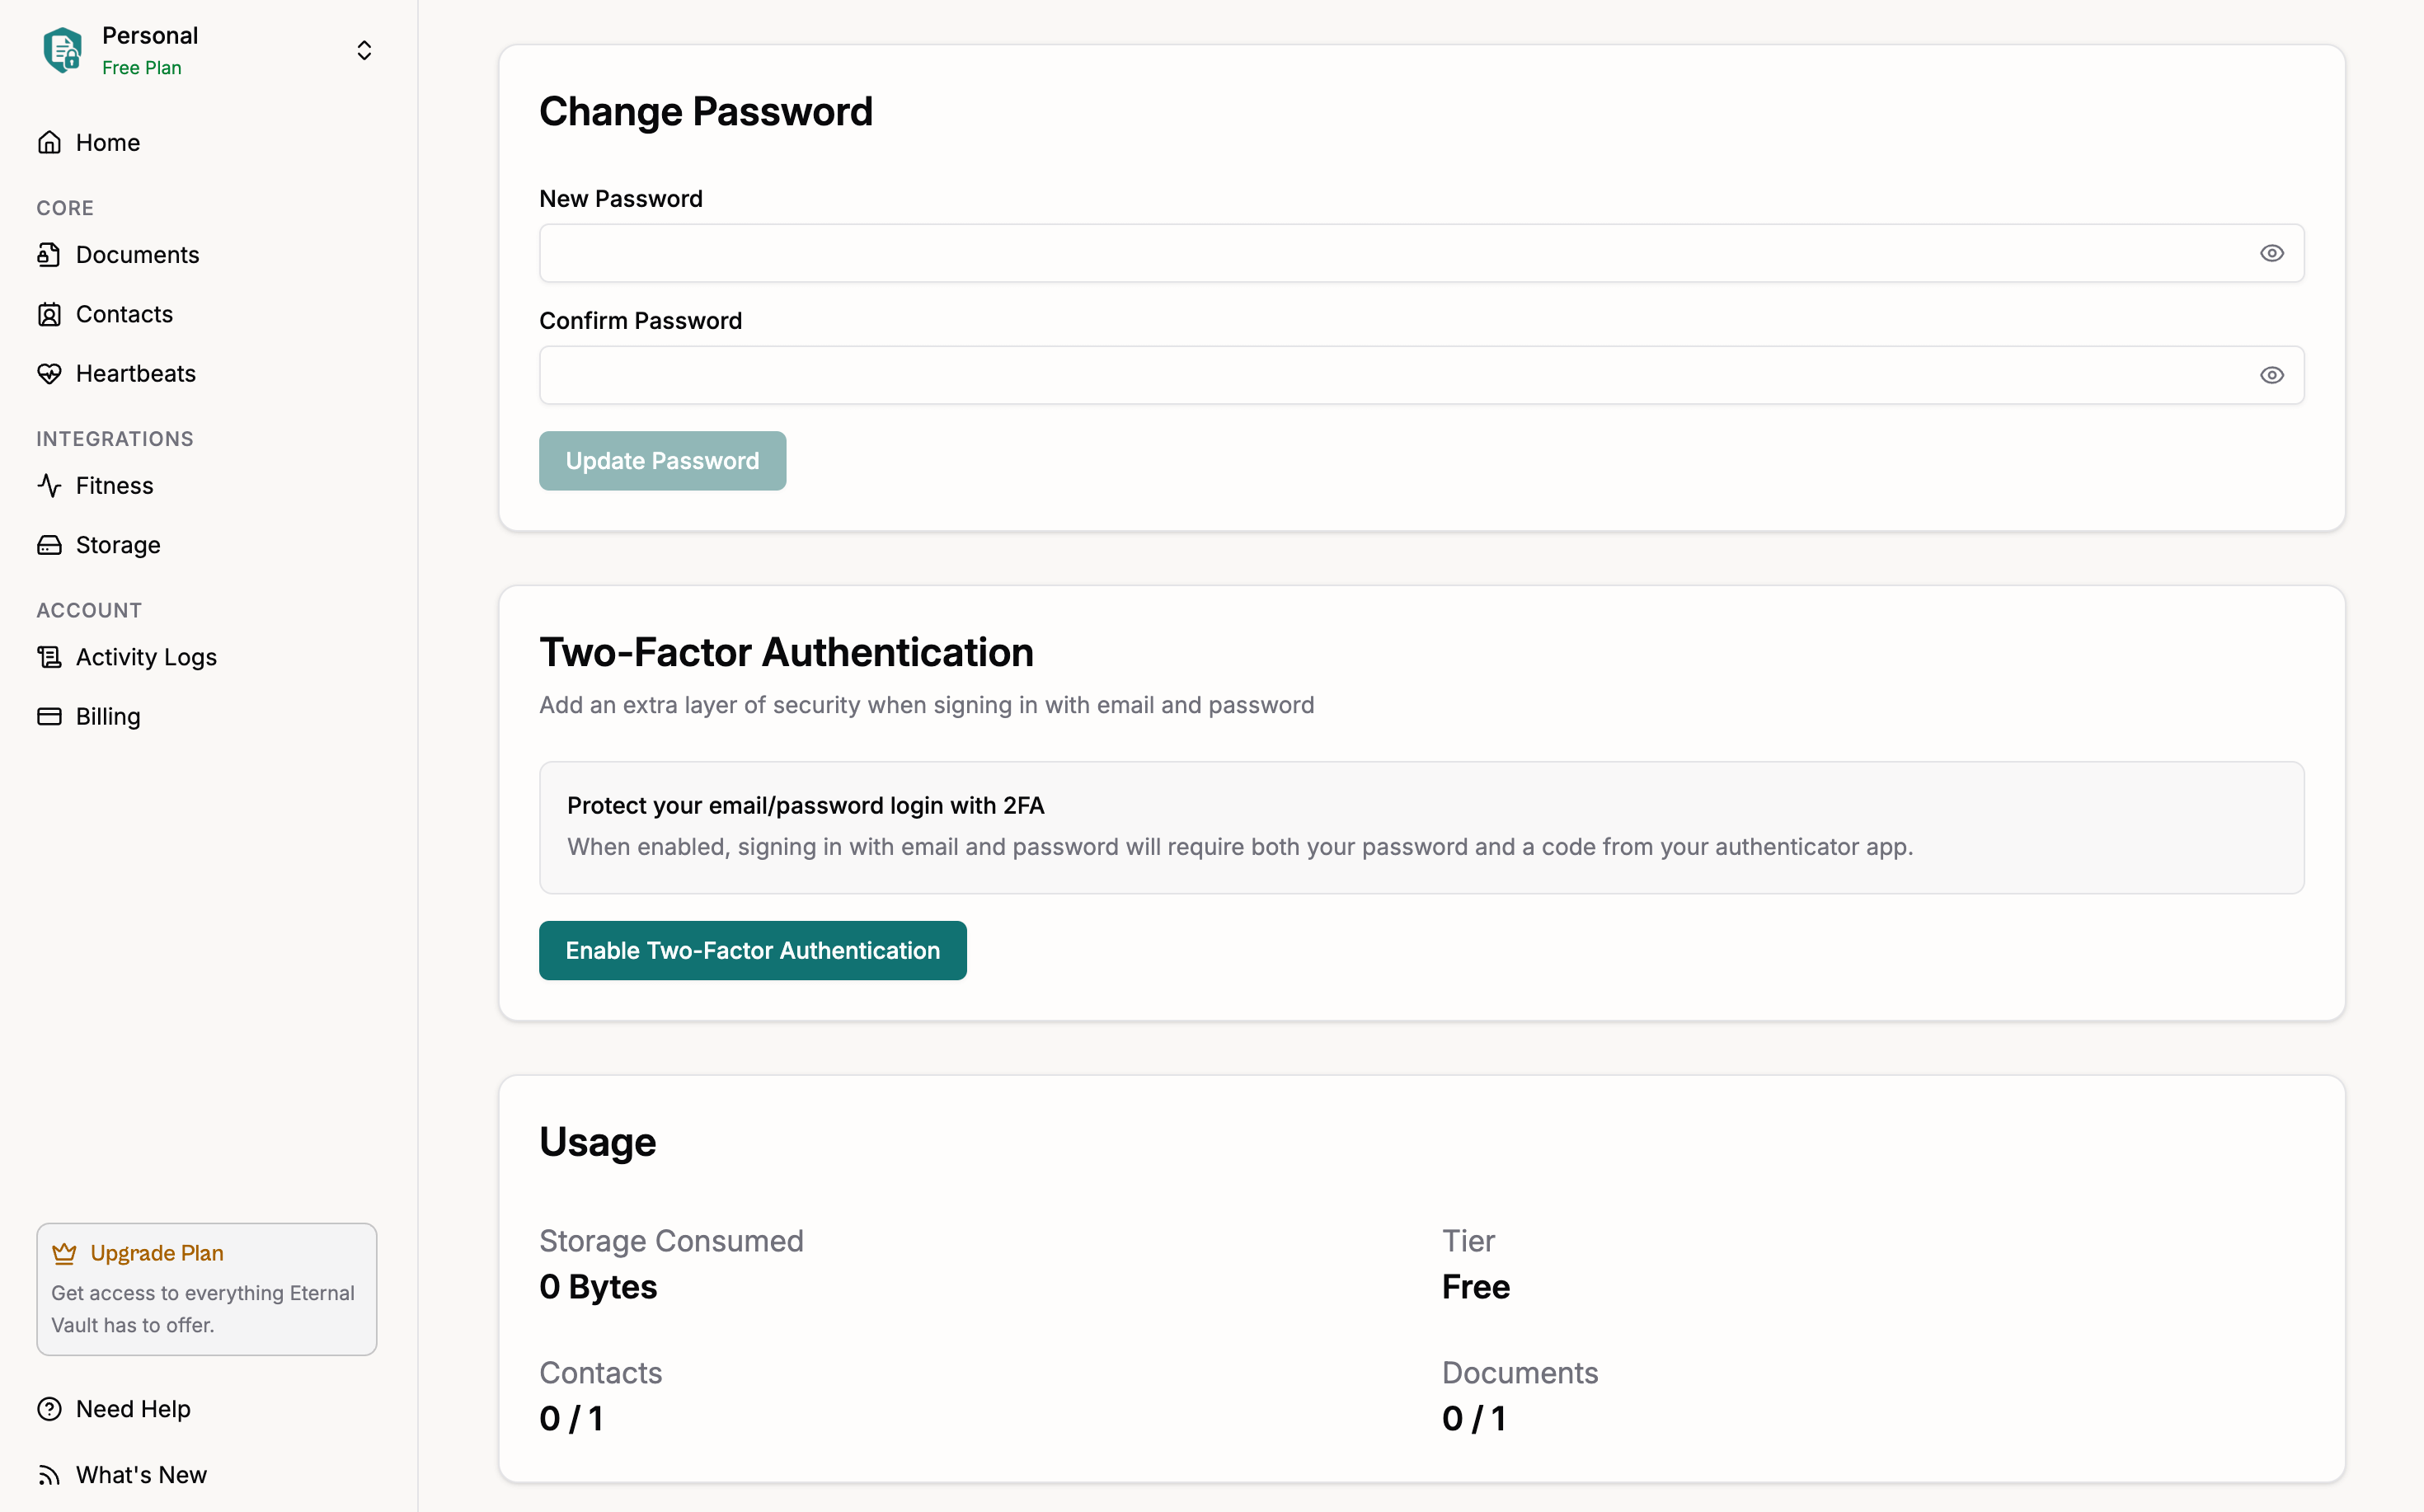Open the Need Help menu item

[x=133, y=1408]
